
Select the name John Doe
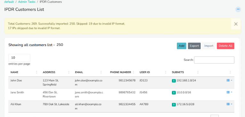[16, 81]
